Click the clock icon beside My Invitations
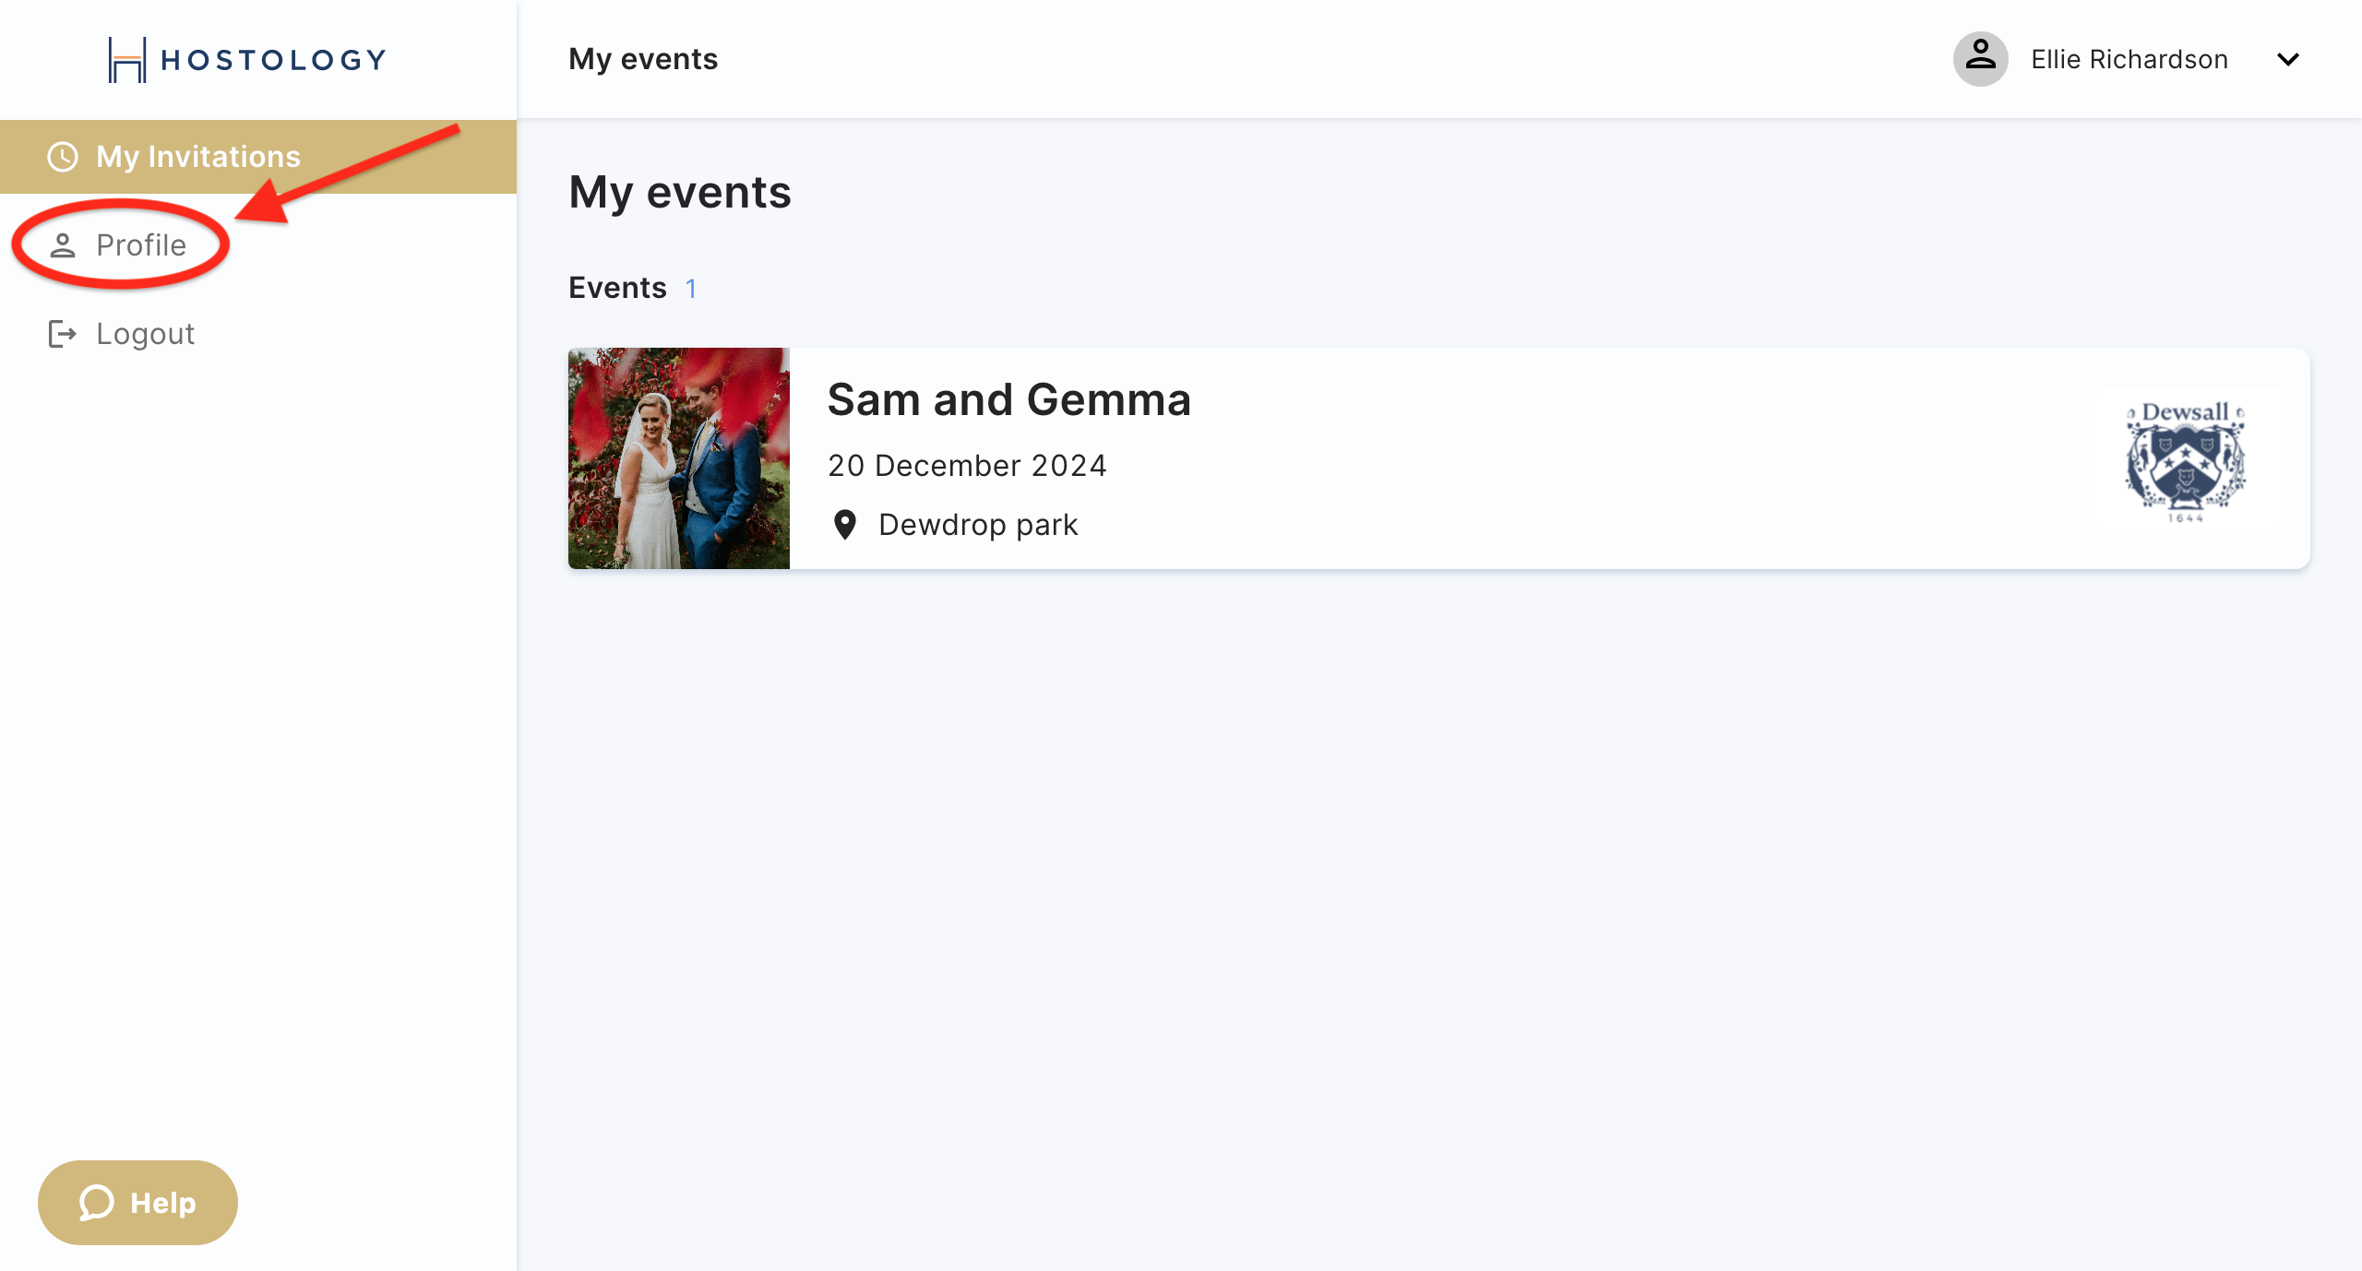The width and height of the screenshot is (2362, 1271). click(63, 157)
